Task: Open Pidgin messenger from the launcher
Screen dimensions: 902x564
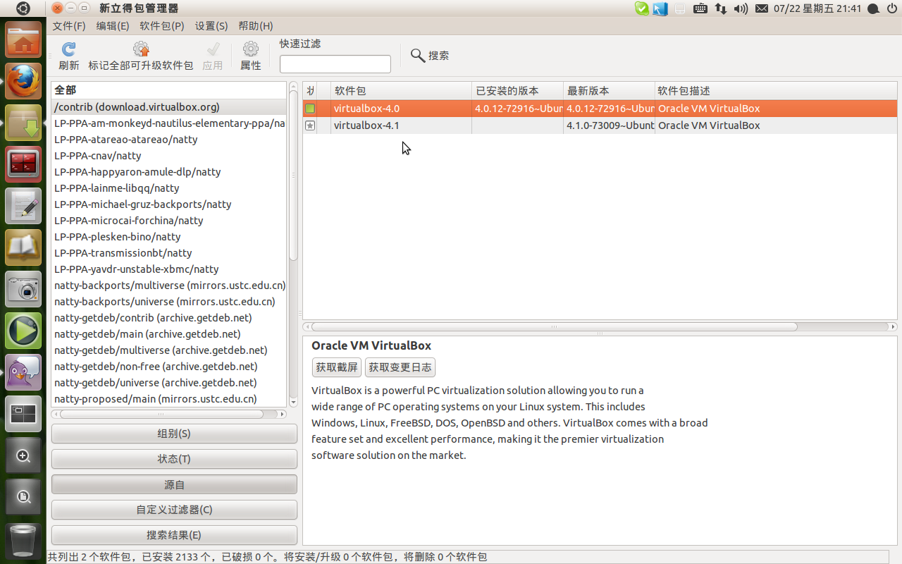Action: (23, 372)
